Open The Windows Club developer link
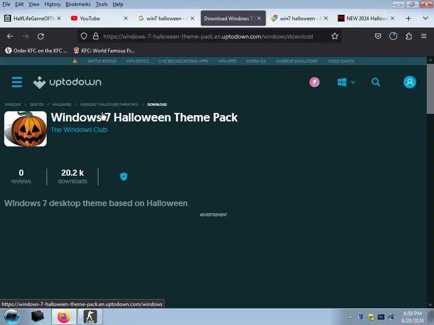 79,129
